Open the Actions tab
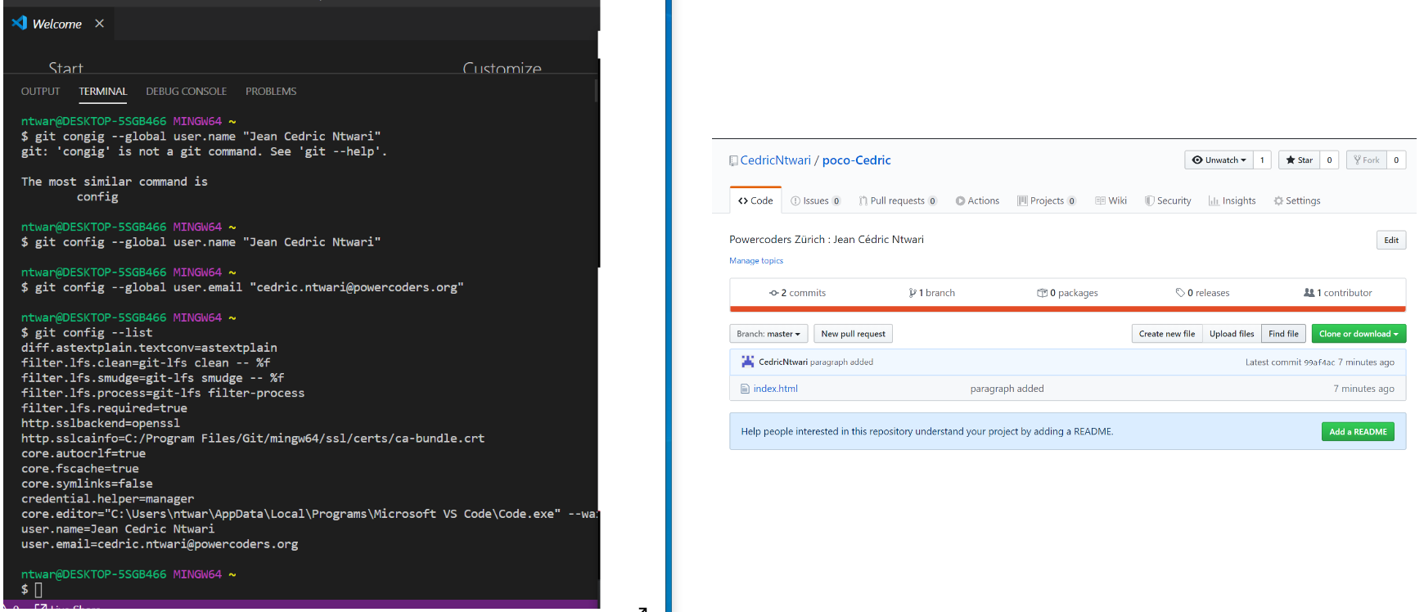The width and height of the screenshot is (1424, 612). click(x=977, y=200)
